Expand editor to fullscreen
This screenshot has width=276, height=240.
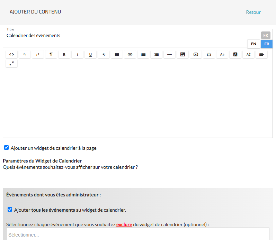[11, 63]
